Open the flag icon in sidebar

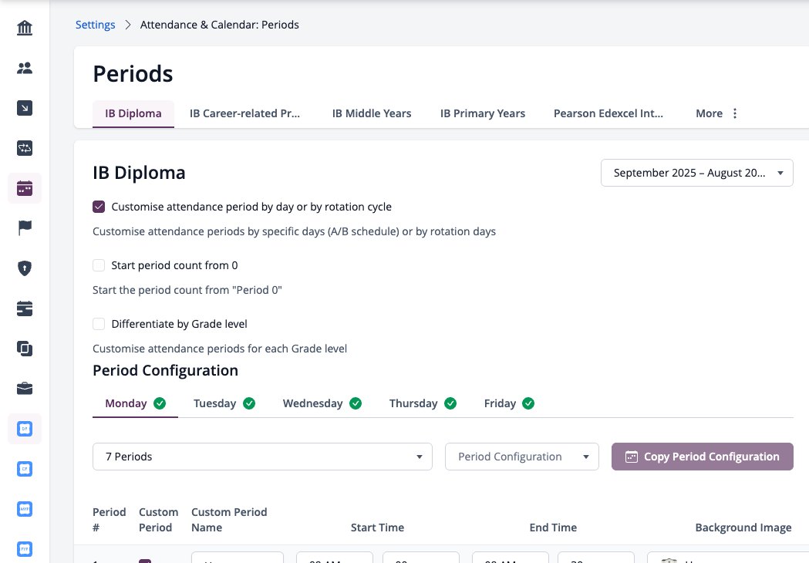tap(24, 228)
